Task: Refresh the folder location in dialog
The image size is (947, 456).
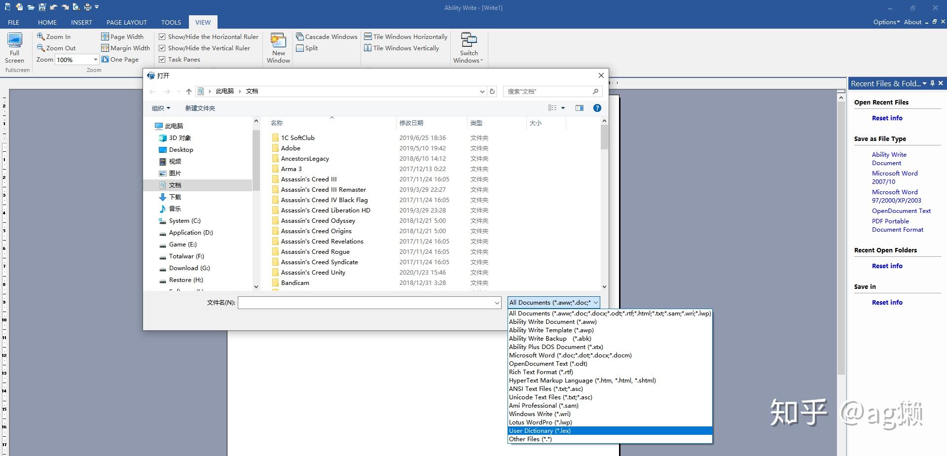Action: click(492, 91)
